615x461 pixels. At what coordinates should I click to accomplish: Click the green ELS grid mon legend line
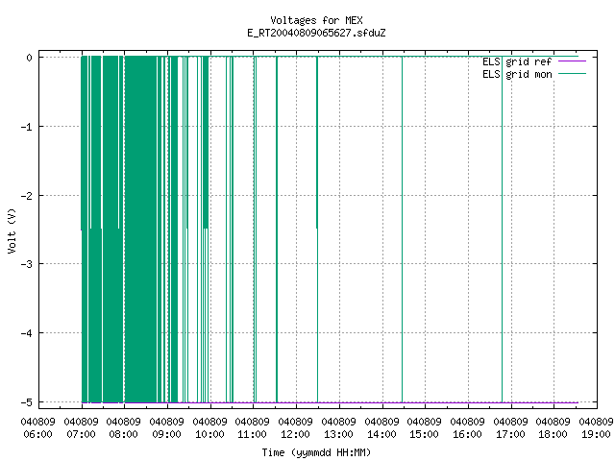coord(573,74)
